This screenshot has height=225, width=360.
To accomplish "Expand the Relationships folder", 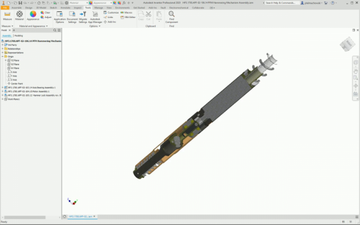I will tap(2, 49).
